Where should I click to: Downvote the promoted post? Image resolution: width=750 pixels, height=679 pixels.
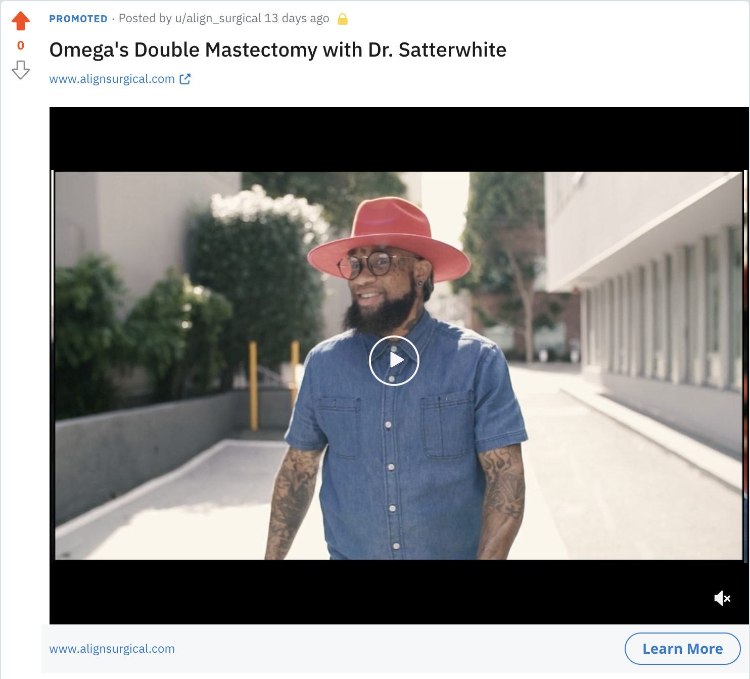[21, 70]
